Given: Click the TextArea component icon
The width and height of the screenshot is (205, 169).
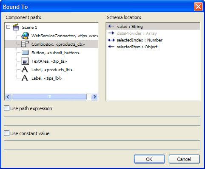Looking at the screenshot, I should pos(25,61).
